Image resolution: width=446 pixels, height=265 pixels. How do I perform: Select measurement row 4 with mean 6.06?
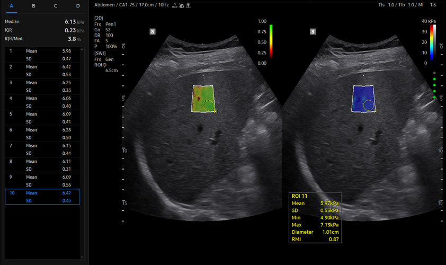point(42,102)
